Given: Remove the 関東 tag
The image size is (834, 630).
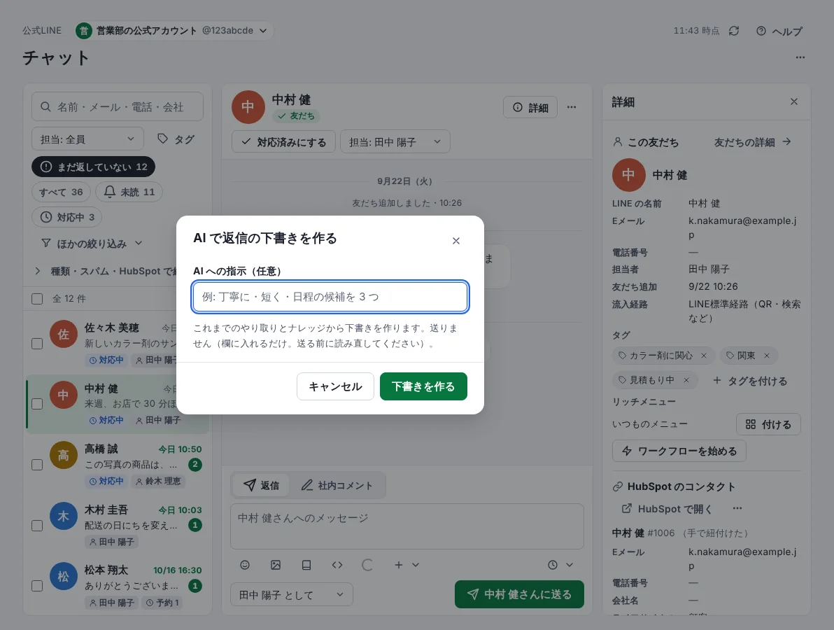Looking at the screenshot, I should (x=766, y=356).
